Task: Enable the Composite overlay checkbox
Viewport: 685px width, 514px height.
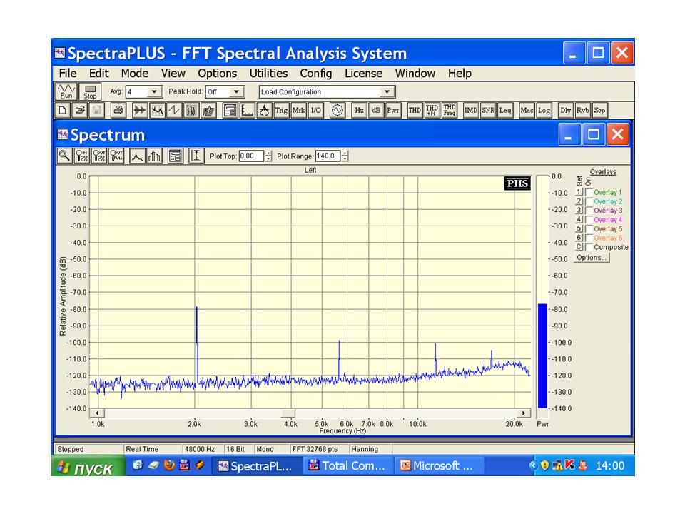Action: click(589, 248)
